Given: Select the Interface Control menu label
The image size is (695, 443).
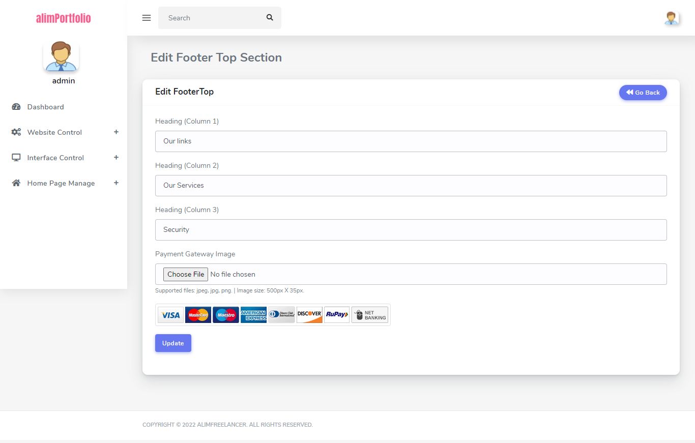Looking at the screenshot, I should [55, 158].
